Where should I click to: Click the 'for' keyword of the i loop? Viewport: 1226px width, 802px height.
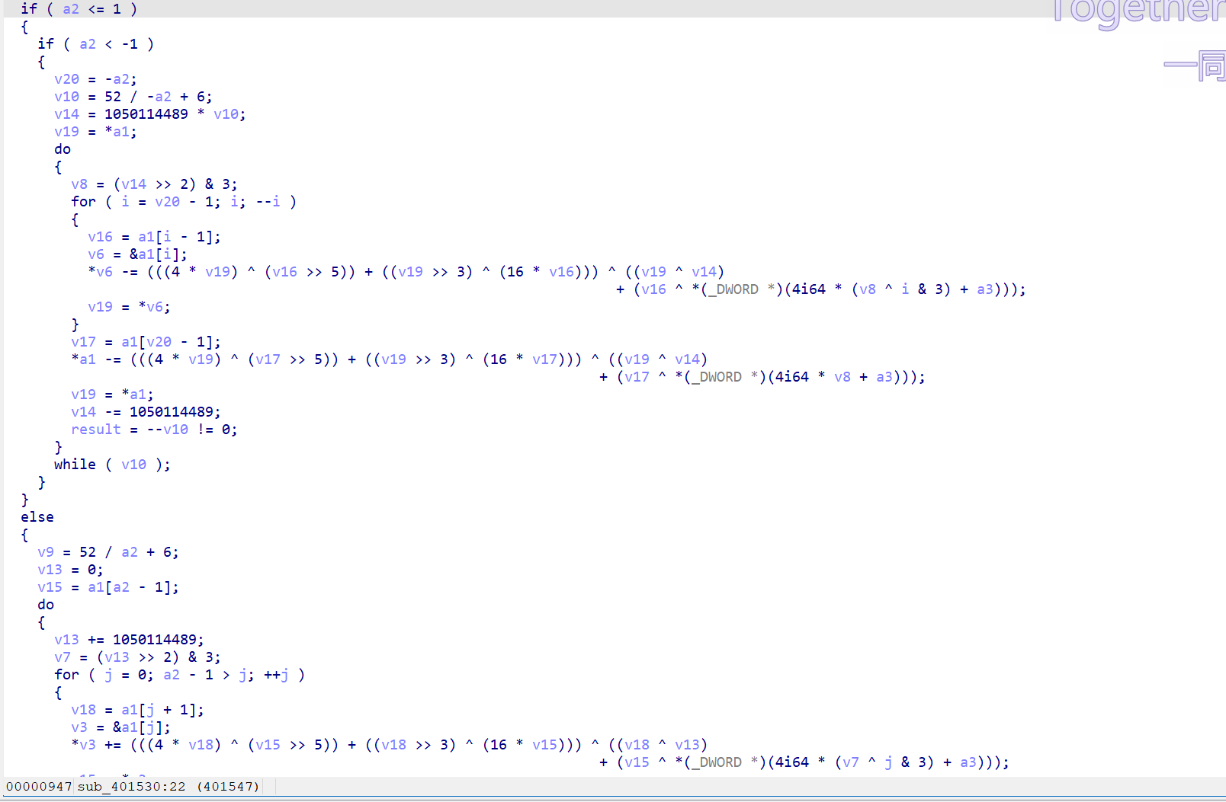(83, 202)
